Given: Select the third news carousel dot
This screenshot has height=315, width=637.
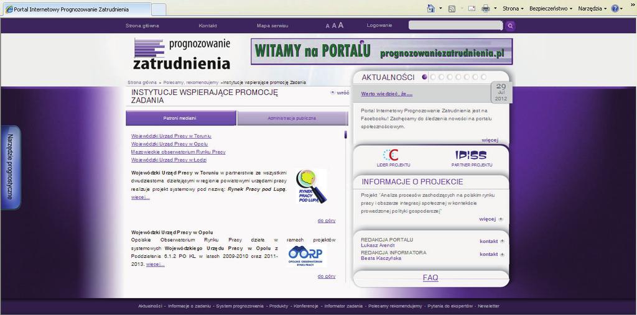Looking at the screenshot, I should [442, 77].
